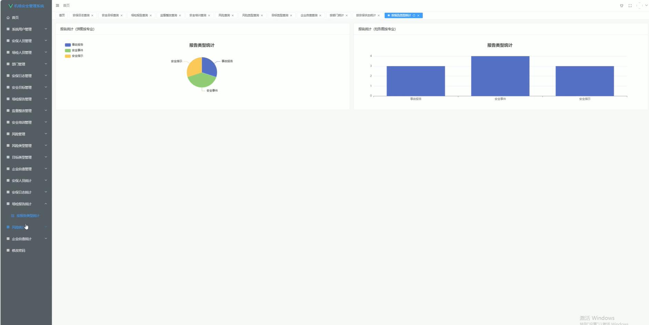Click 首页 breadcrumb in top header

[66, 6]
